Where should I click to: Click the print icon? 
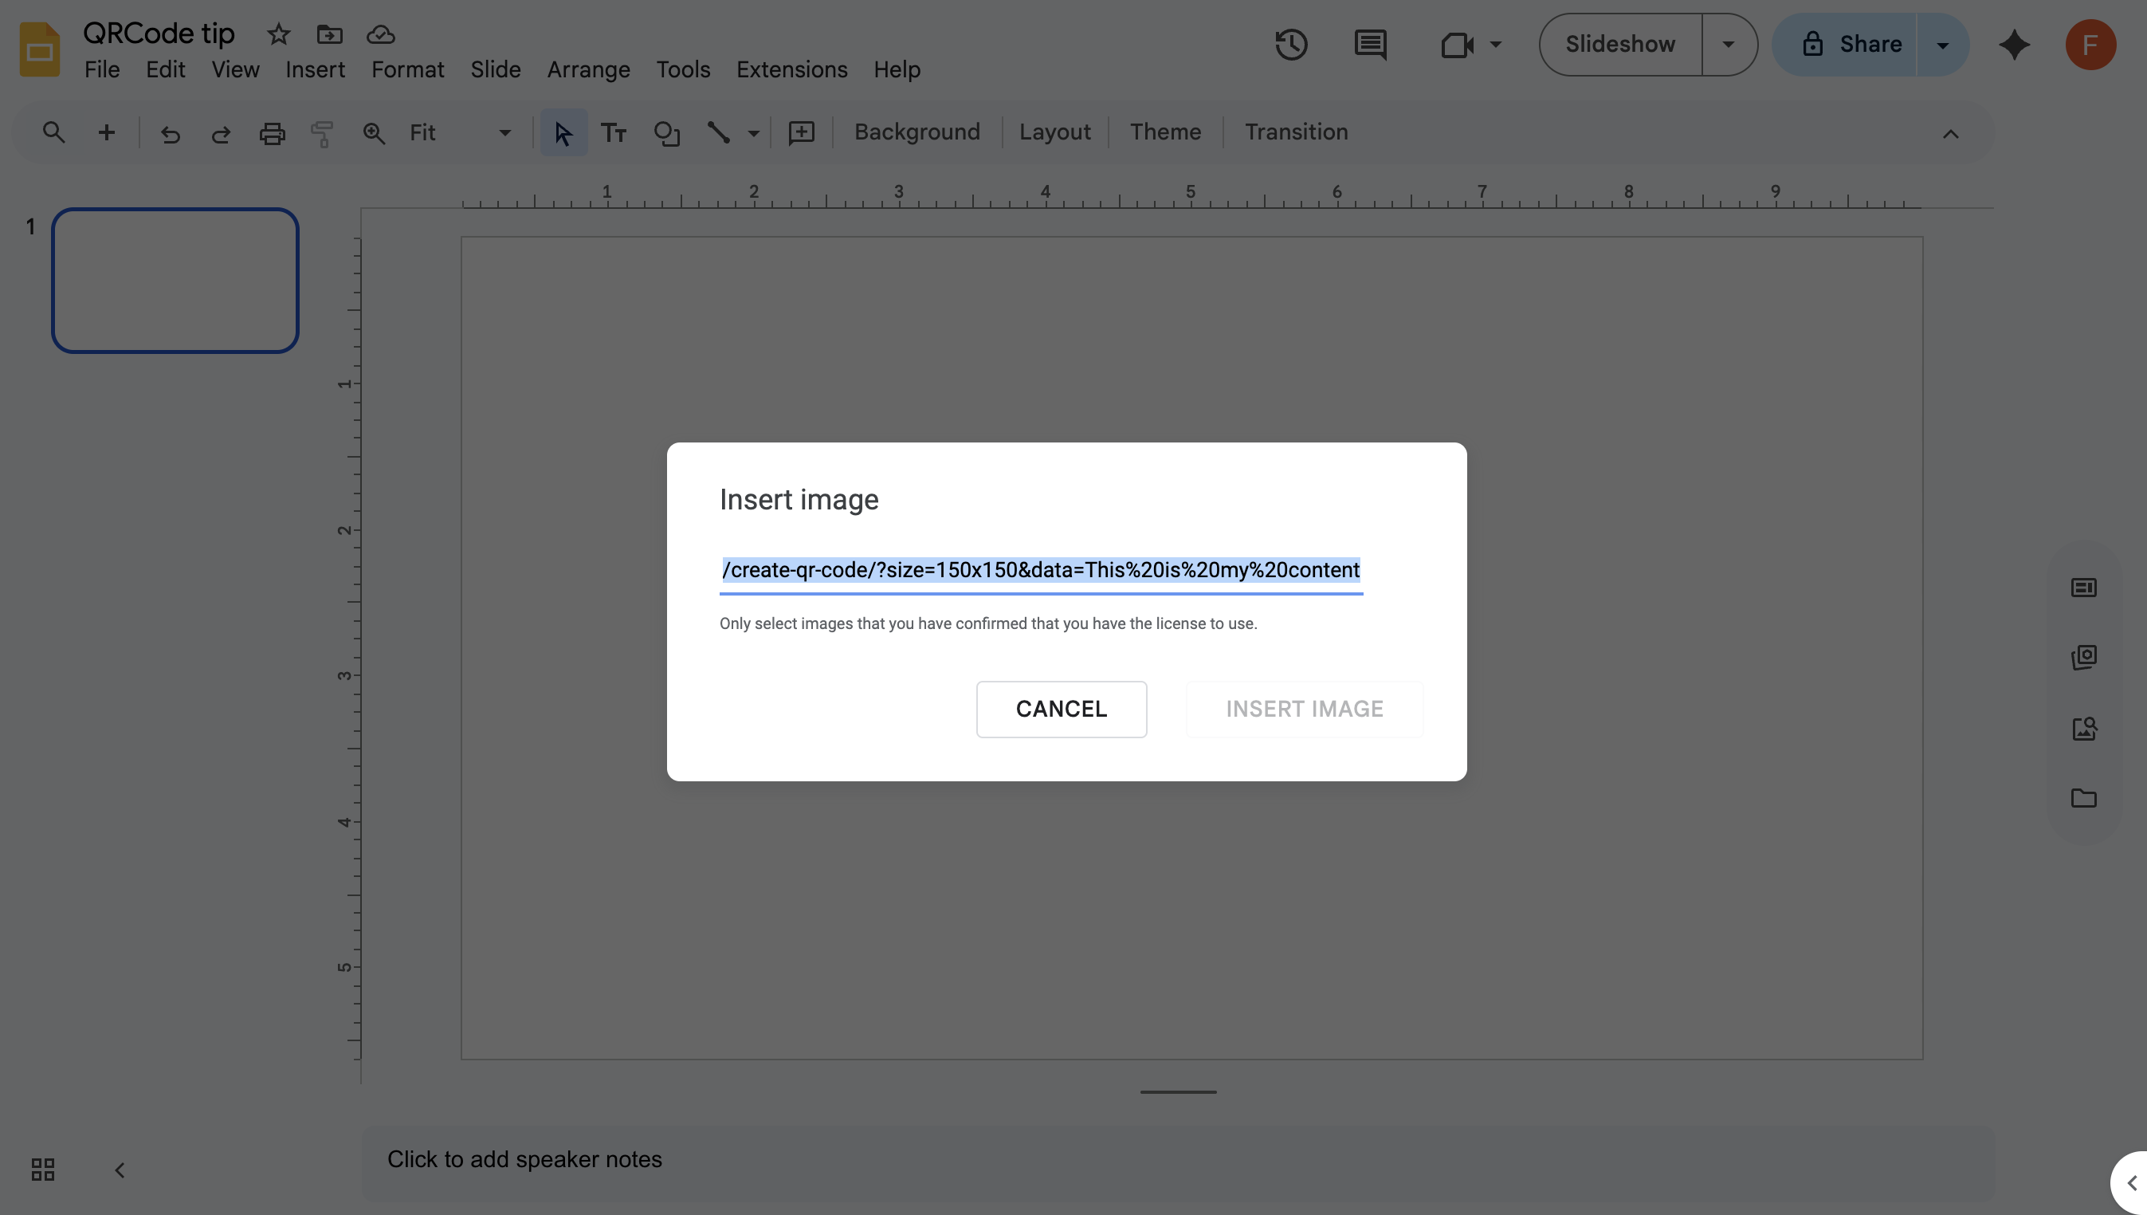click(272, 132)
